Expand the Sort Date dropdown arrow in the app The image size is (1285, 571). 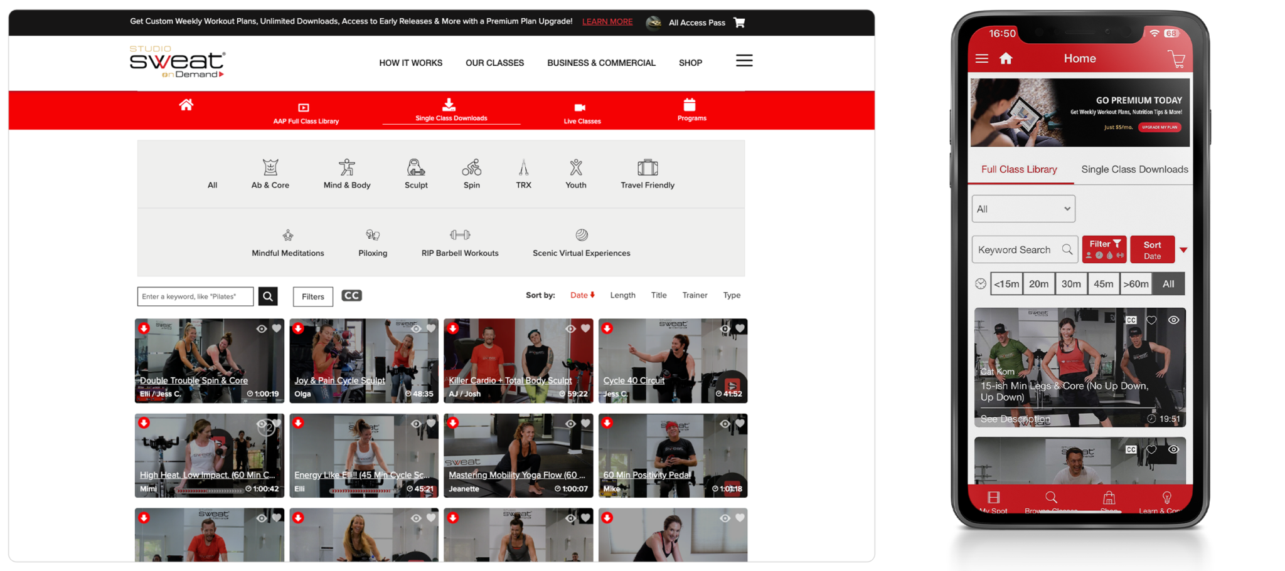tap(1185, 249)
